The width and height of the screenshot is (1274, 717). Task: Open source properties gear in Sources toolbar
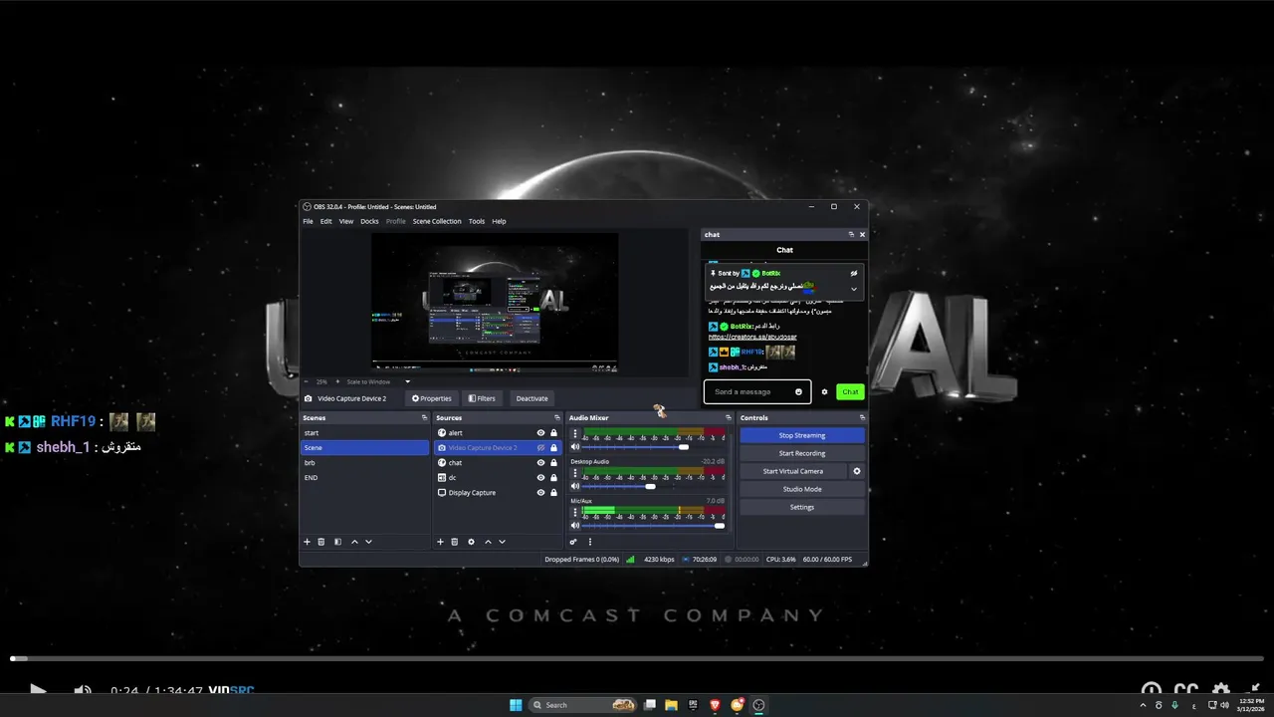(471, 542)
